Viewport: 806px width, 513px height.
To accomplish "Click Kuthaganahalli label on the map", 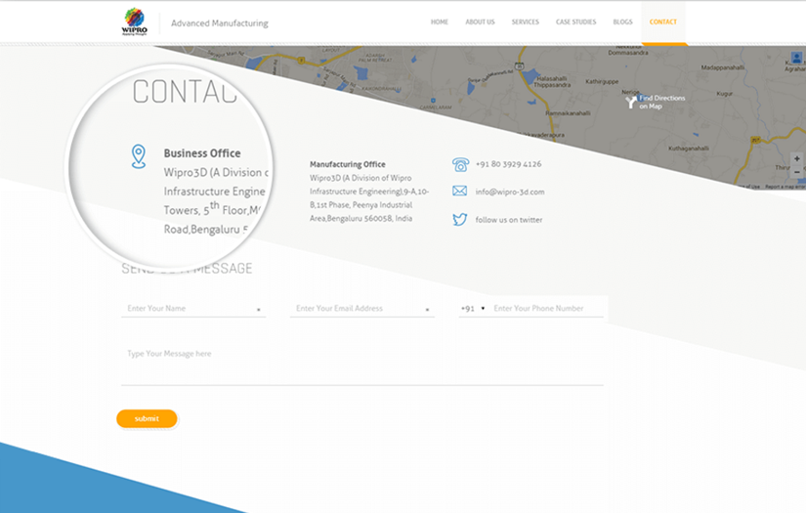I will click(x=689, y=149).
